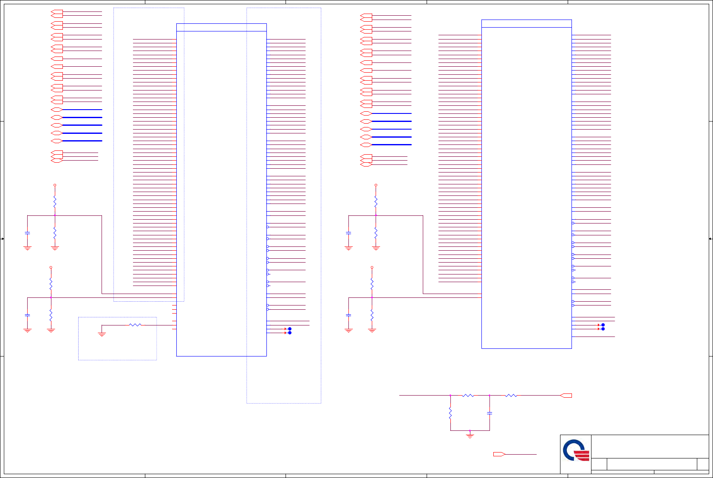
Task: Select the vertical resistor in the bottom filter network
Action: [x=450, y=413]
